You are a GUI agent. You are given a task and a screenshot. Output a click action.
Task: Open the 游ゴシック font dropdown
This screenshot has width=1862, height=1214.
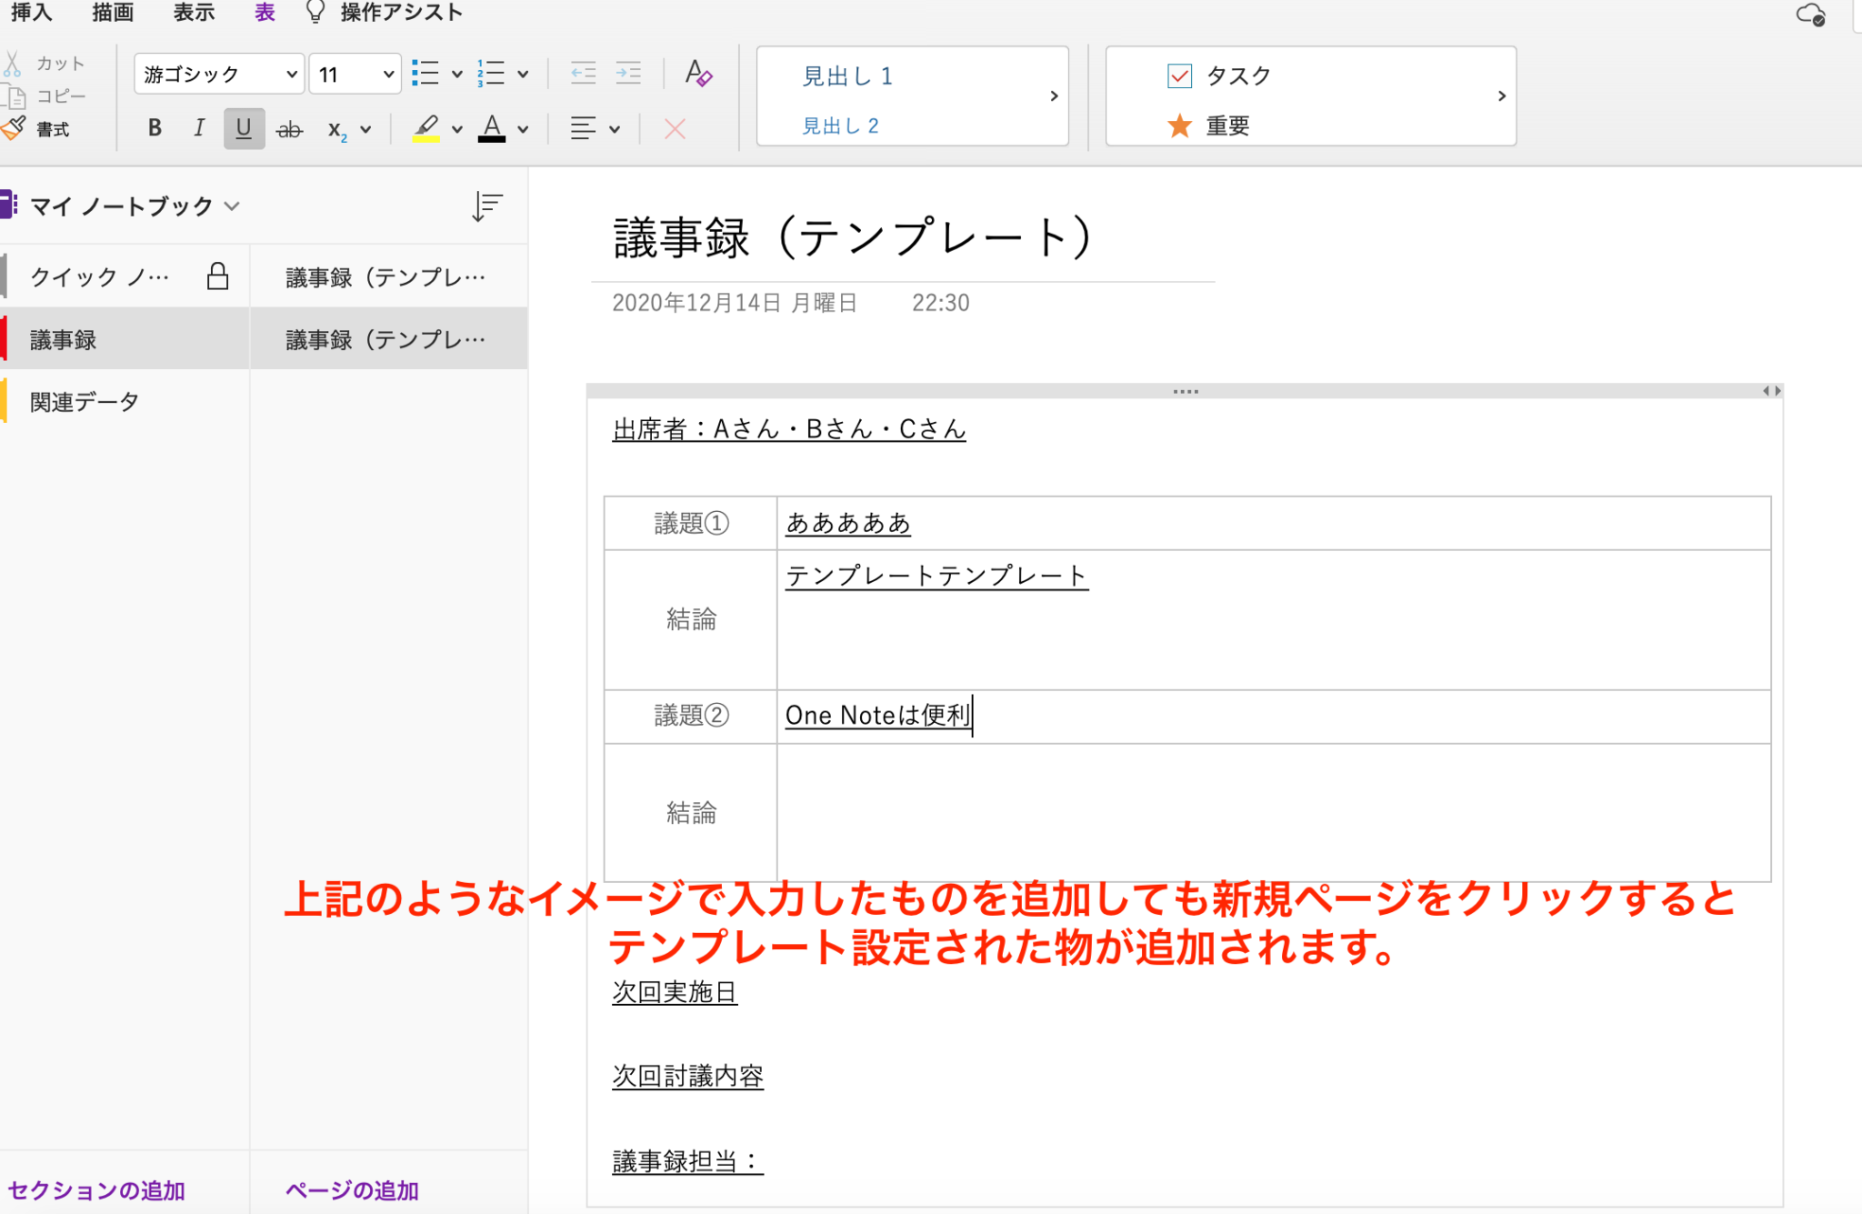(x=218, y=74)
